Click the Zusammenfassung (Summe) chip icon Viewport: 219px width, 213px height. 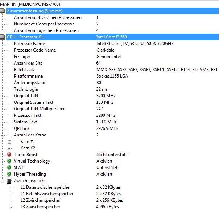pos(3,11)
